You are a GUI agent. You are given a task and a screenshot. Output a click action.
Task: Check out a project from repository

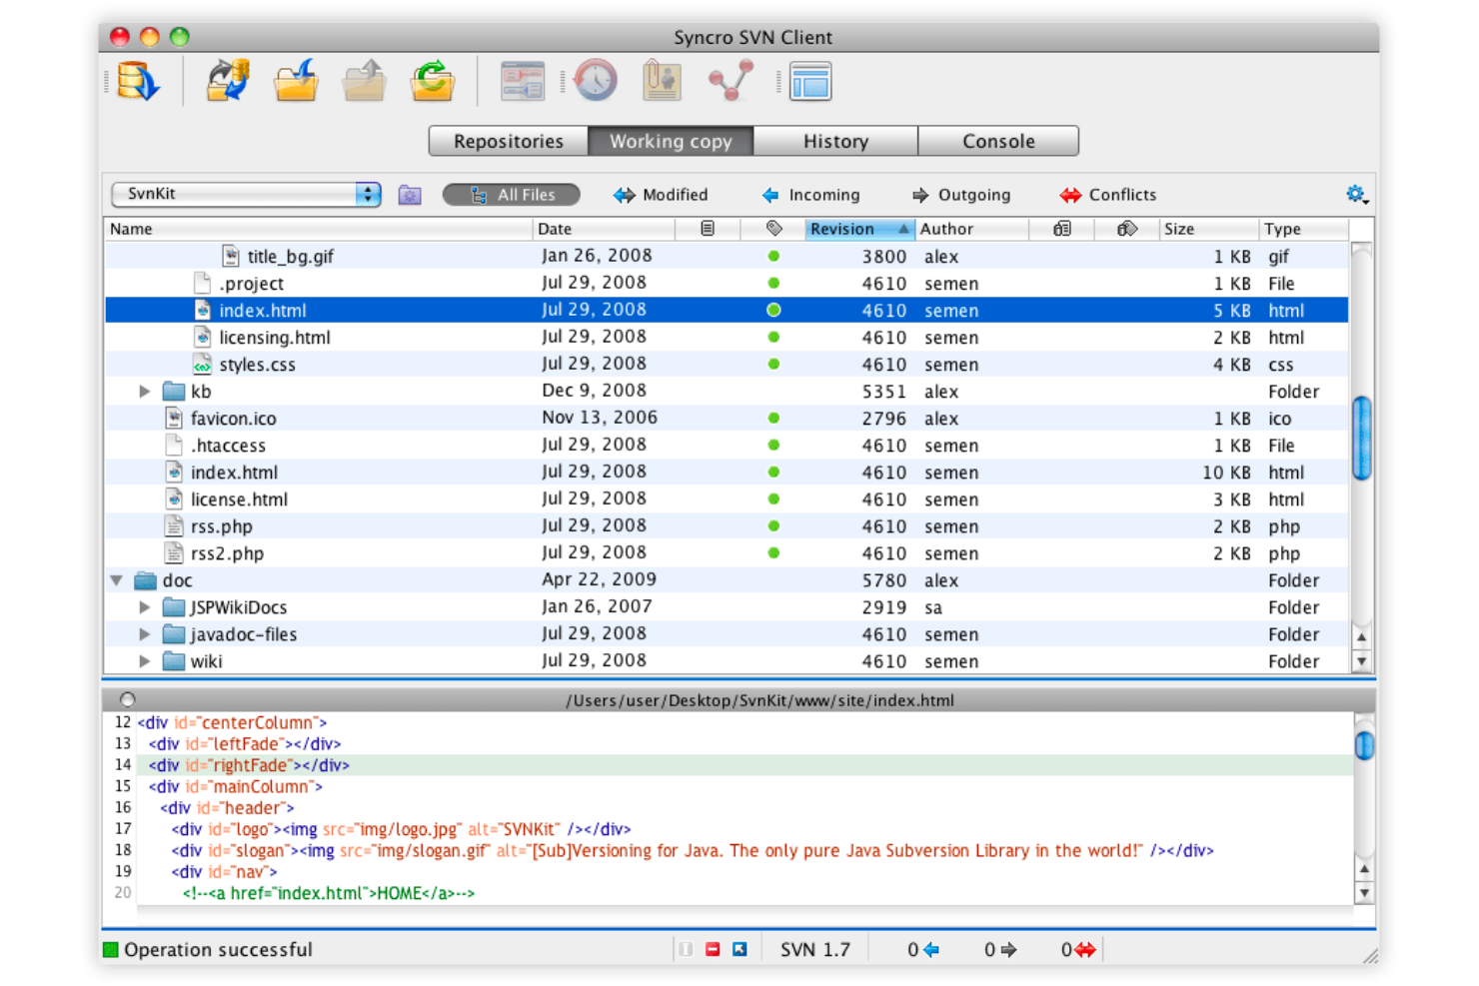[x=138, y=80]
